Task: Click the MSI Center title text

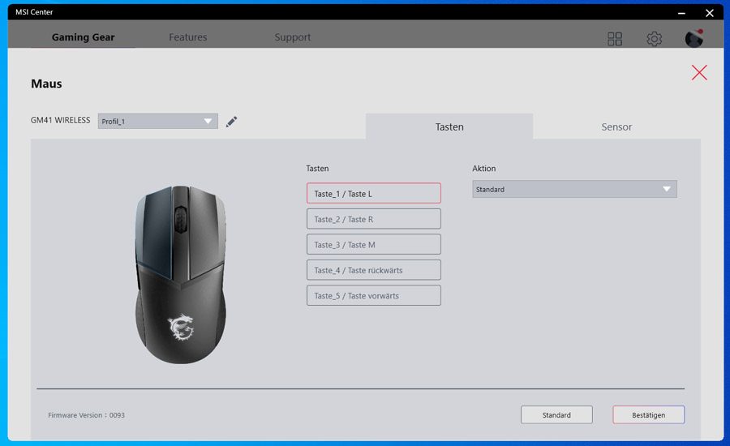Action: tap(34, 12)
